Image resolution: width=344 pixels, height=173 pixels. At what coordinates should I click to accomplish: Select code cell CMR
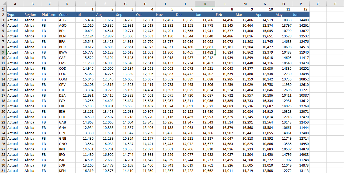pyautogui.click(x=67, y=63)
